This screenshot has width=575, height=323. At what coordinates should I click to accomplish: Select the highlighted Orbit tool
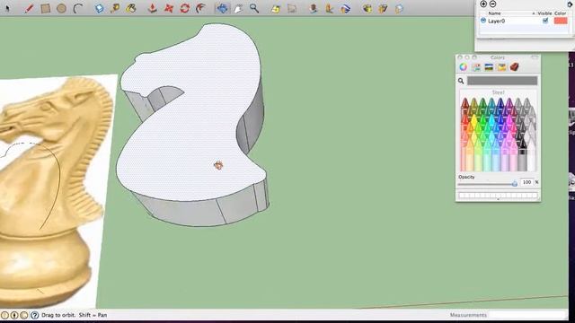[222, 8]
